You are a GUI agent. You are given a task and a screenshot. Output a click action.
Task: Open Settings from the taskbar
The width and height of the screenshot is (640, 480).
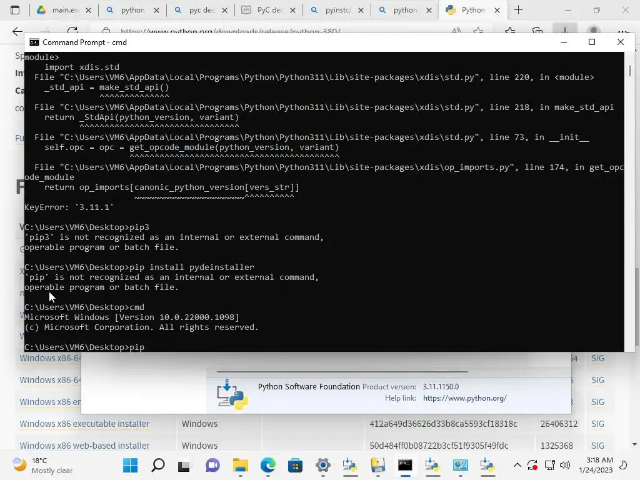pyautogui.click(x=323, y=465)
